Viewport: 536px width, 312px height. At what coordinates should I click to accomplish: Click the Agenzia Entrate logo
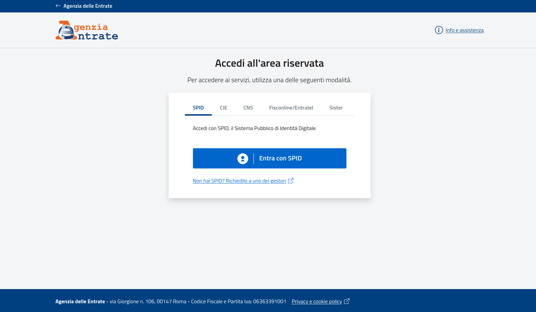[x=87, y=30]
